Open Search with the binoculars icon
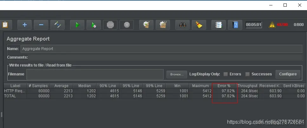This screenshot has width=307, height=128. (x=182, y=25)
